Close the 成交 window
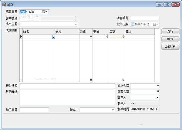Image resolution: width=182 pixels, height=130 pixels. tap(176, 5)
